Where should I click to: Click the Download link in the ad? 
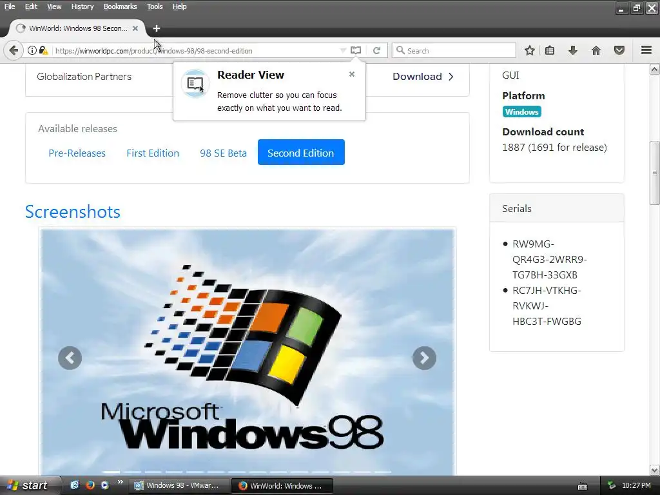423,76
